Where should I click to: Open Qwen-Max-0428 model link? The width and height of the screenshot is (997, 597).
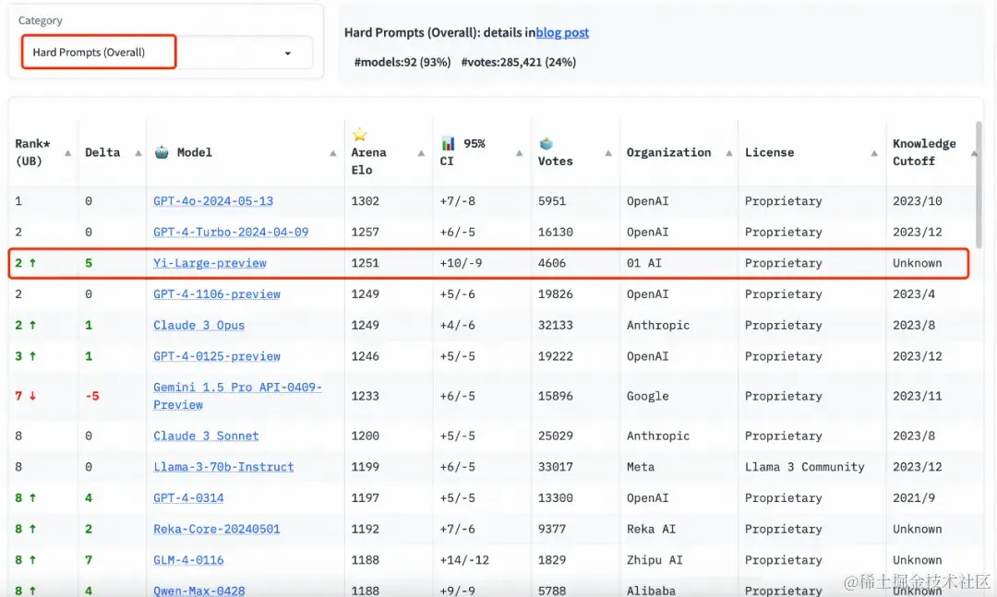coord(199,591)
